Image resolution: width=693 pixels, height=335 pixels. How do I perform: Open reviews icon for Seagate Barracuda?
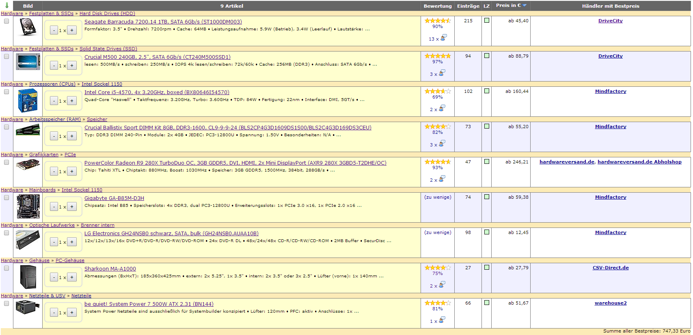[443, 37]
